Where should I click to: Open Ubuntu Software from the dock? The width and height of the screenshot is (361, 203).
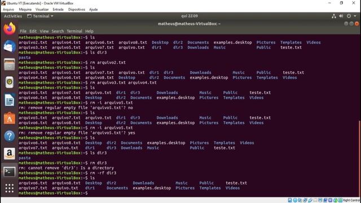point(10,118)
